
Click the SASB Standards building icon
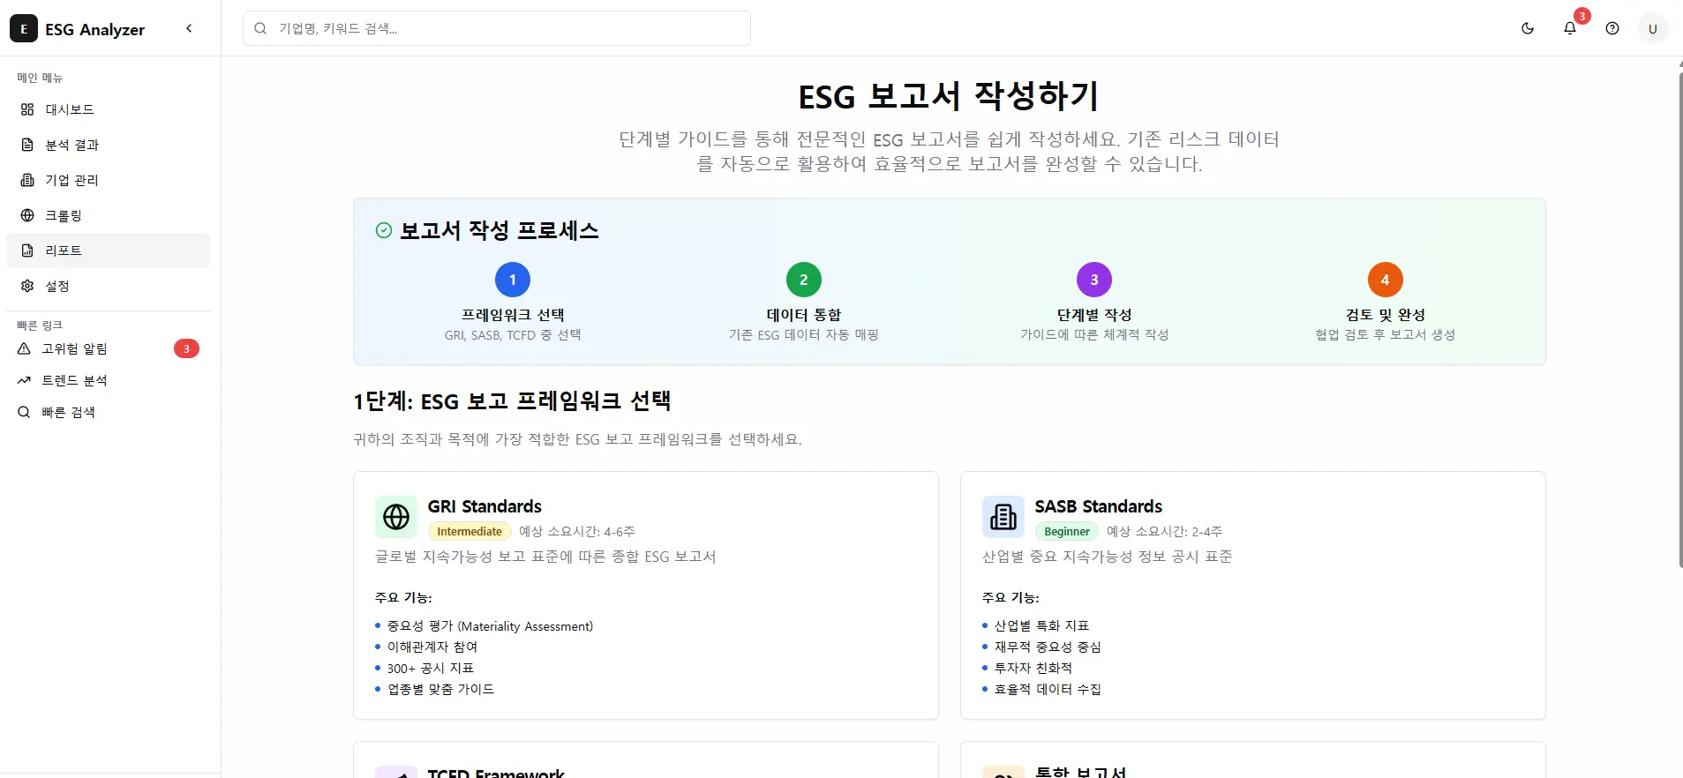[1003, 517]
